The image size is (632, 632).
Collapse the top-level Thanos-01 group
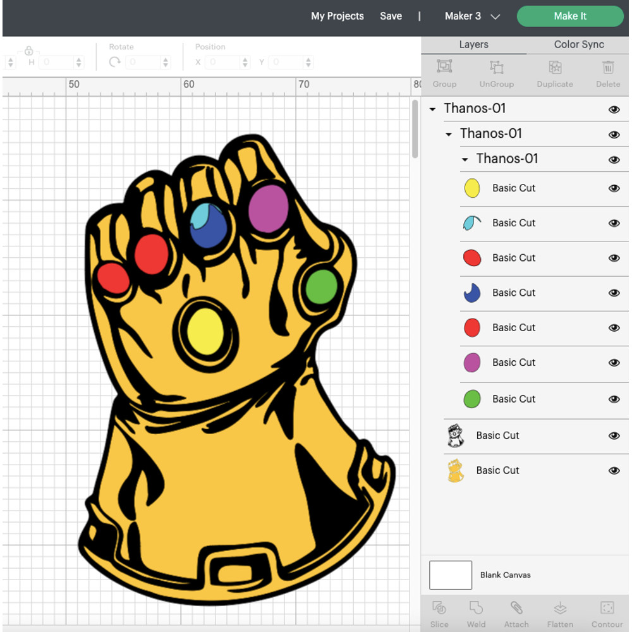pos(432,109)
